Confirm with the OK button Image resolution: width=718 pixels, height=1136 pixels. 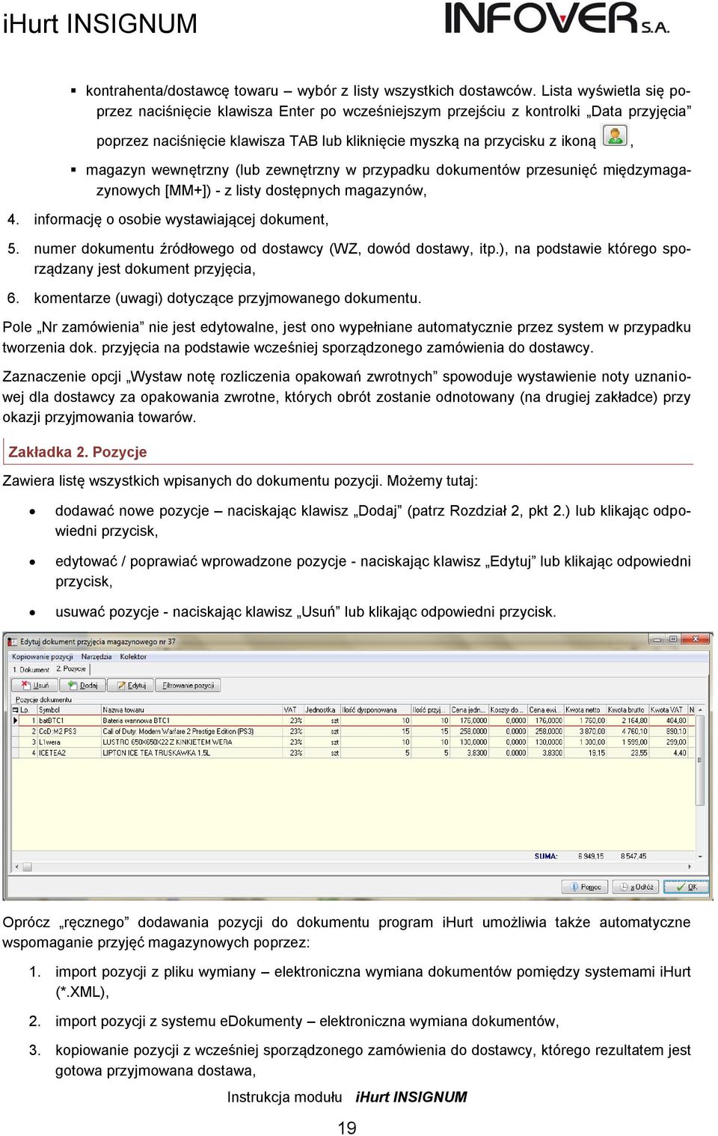(687, 887)
